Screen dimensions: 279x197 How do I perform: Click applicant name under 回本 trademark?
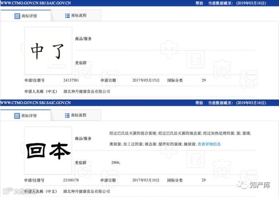[x=87, y=191]
